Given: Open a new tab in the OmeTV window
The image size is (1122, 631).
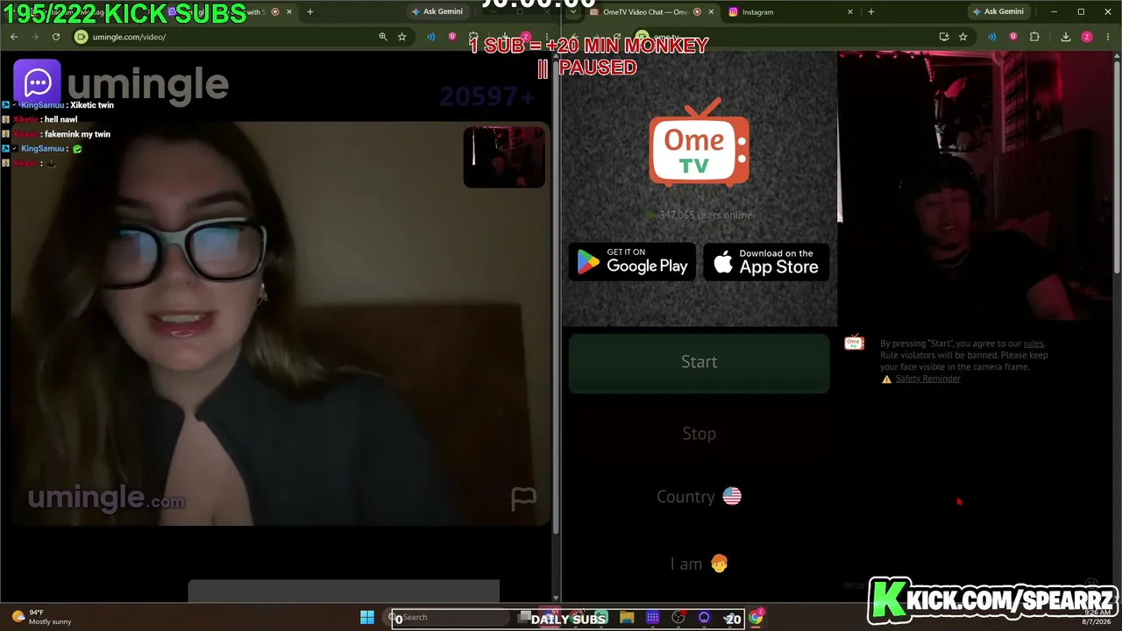Looking at the screenshot, I should [870, 12].
